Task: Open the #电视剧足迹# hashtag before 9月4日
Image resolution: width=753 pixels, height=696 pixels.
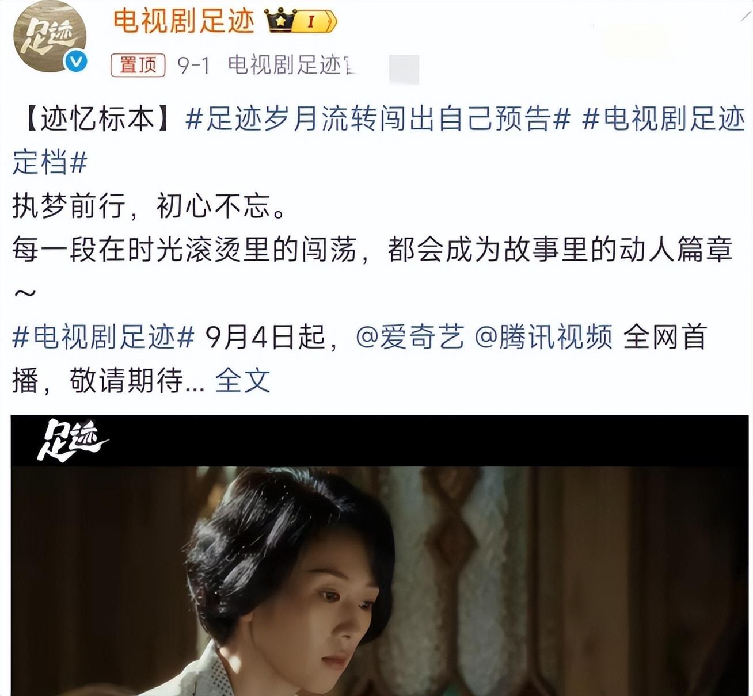Action: point(104,337)
